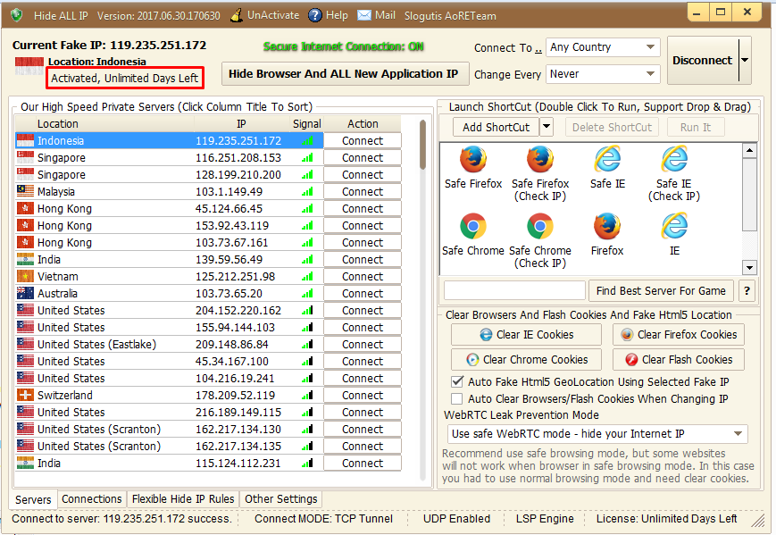This screenshot has height=535, width=776.
Task: Click the UnActivate broom icon
Action: click(237, 15)
